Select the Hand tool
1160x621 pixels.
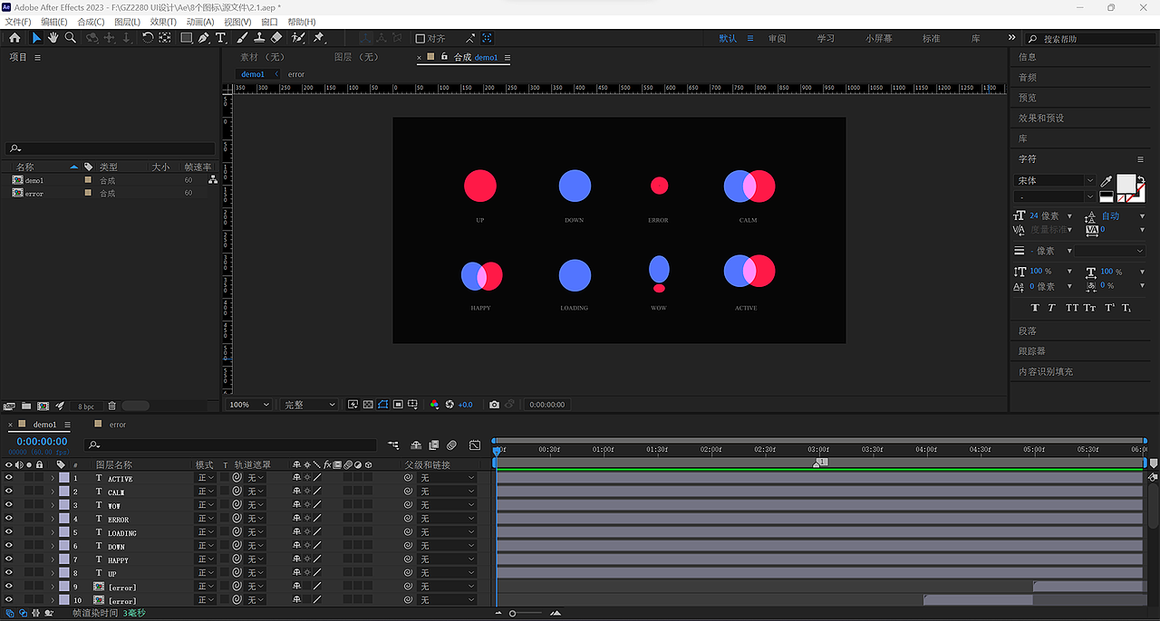click(53, 38)
